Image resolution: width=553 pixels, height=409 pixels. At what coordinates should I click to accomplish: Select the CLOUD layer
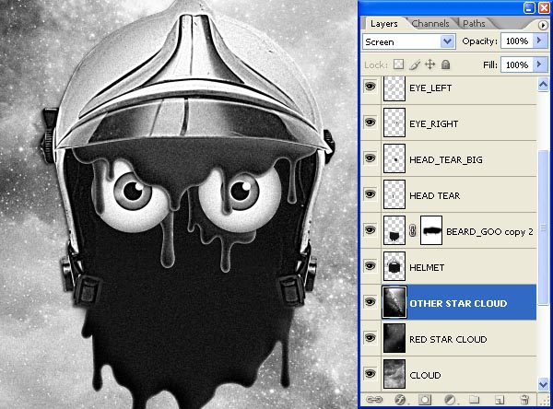(449, 374)
